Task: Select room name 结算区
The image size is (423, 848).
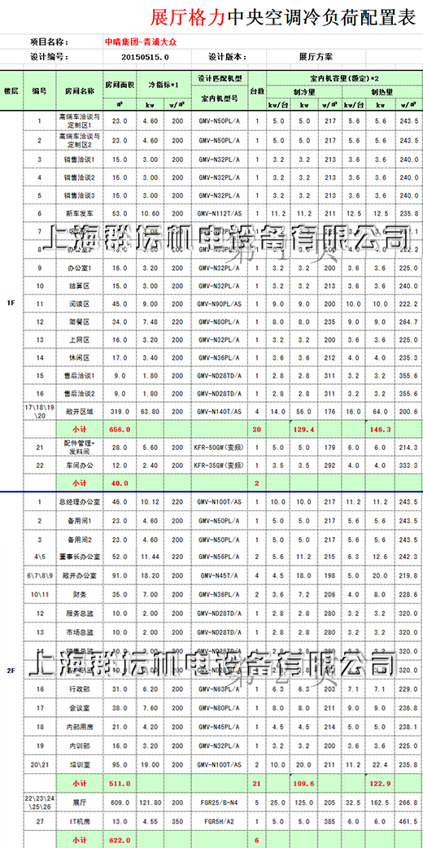Action: (x=79, y=286)
